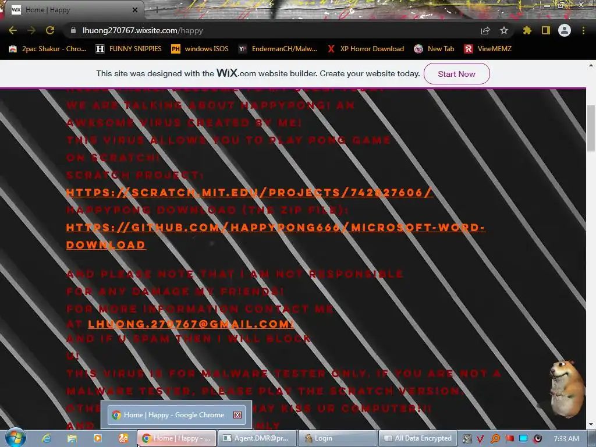Open the 2pac Shakur bookmark
596x447 pixels.
[48, 49]
